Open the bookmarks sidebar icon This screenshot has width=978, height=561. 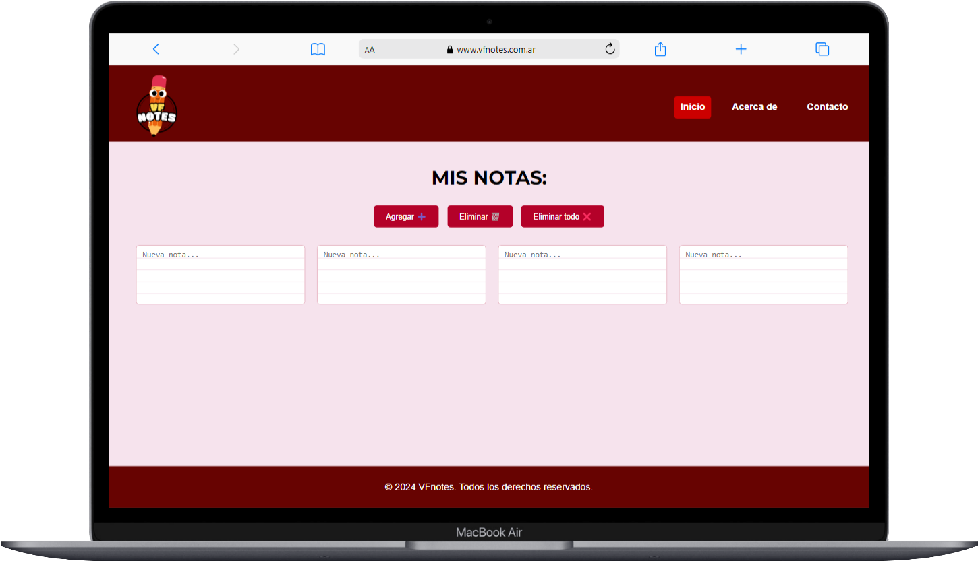point(318,48)
